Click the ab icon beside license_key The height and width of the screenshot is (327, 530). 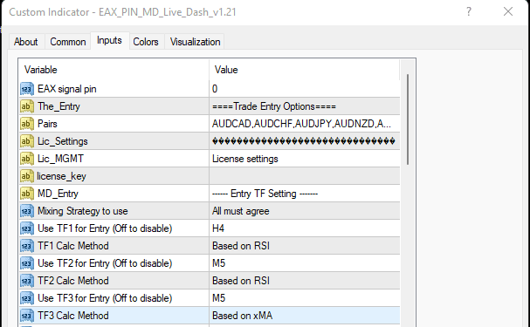click(x=27, y=176)
